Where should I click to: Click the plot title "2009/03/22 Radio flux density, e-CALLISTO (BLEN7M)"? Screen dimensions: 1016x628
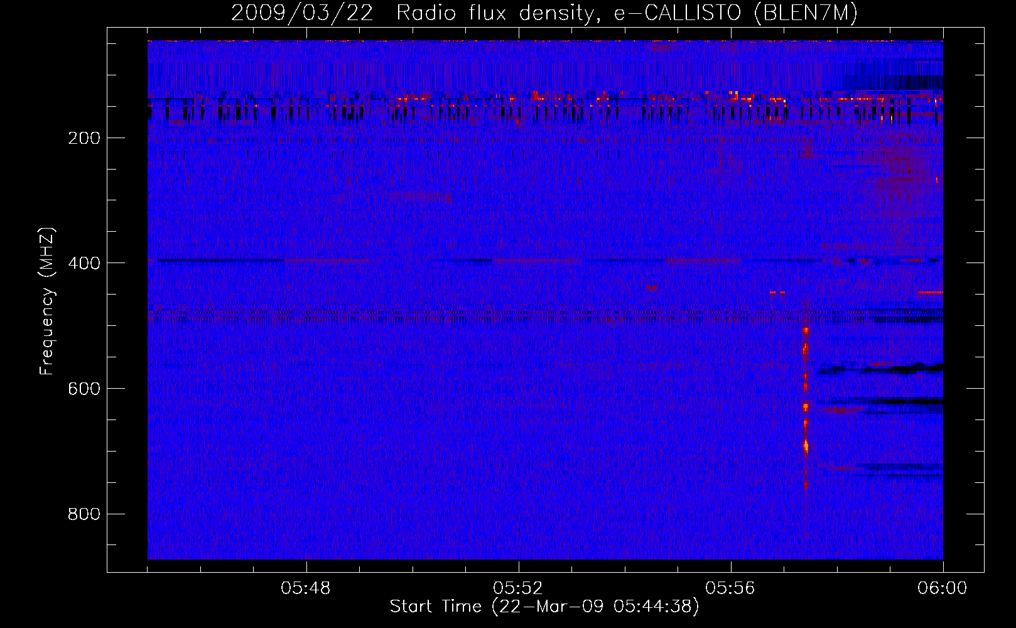pos(544,13)
